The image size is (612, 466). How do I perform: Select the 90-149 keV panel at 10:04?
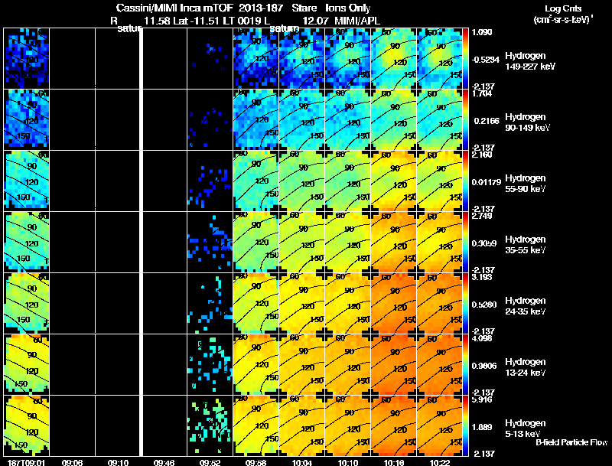(x=301, y=119)
